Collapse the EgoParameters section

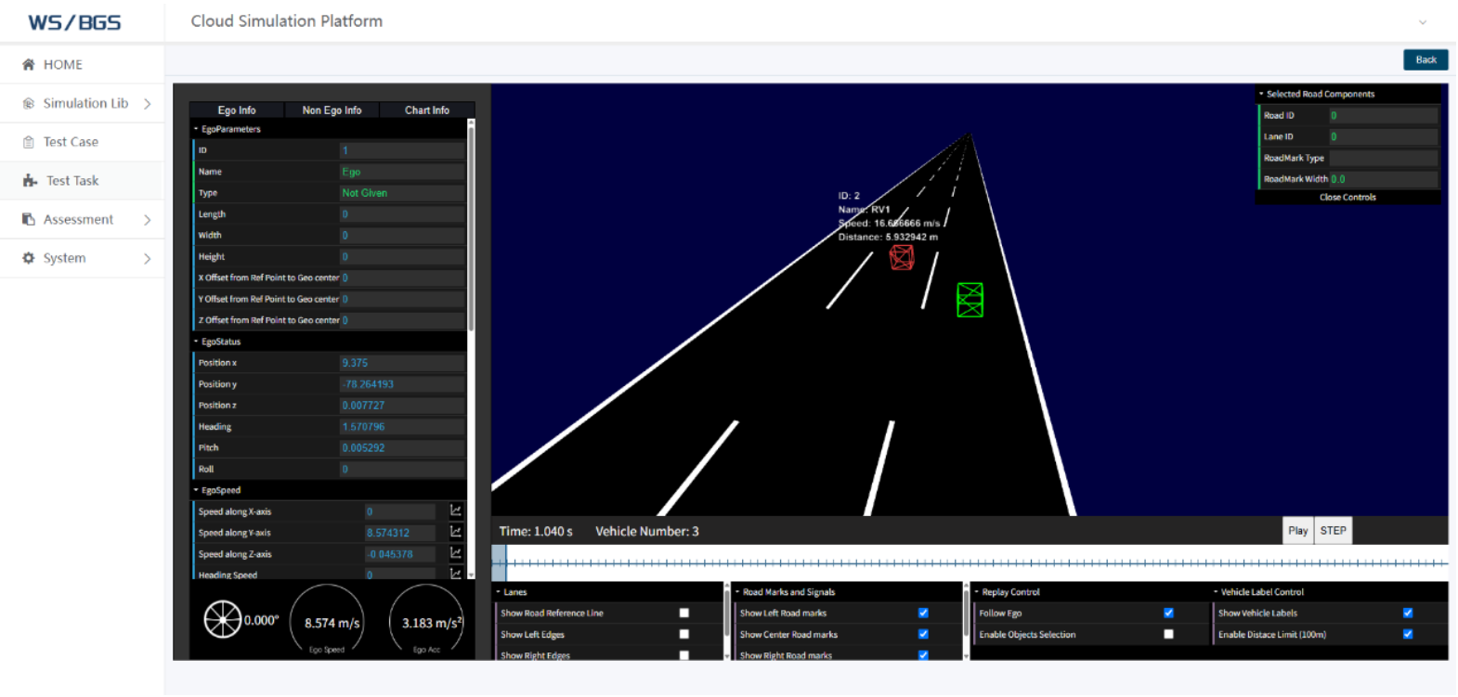pos(196,129)
